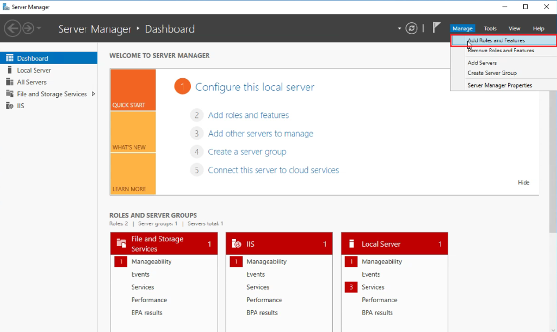Click the Dashboard grid icon in sidebar
This screenshot has width=557, height=332.
pos(10,58)
